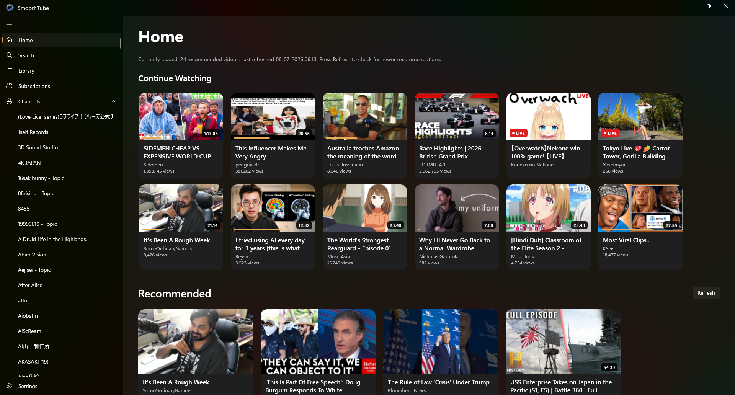Go to Library
The width and height of the screenshot is (735, 395).
click(x=61, y=70)
